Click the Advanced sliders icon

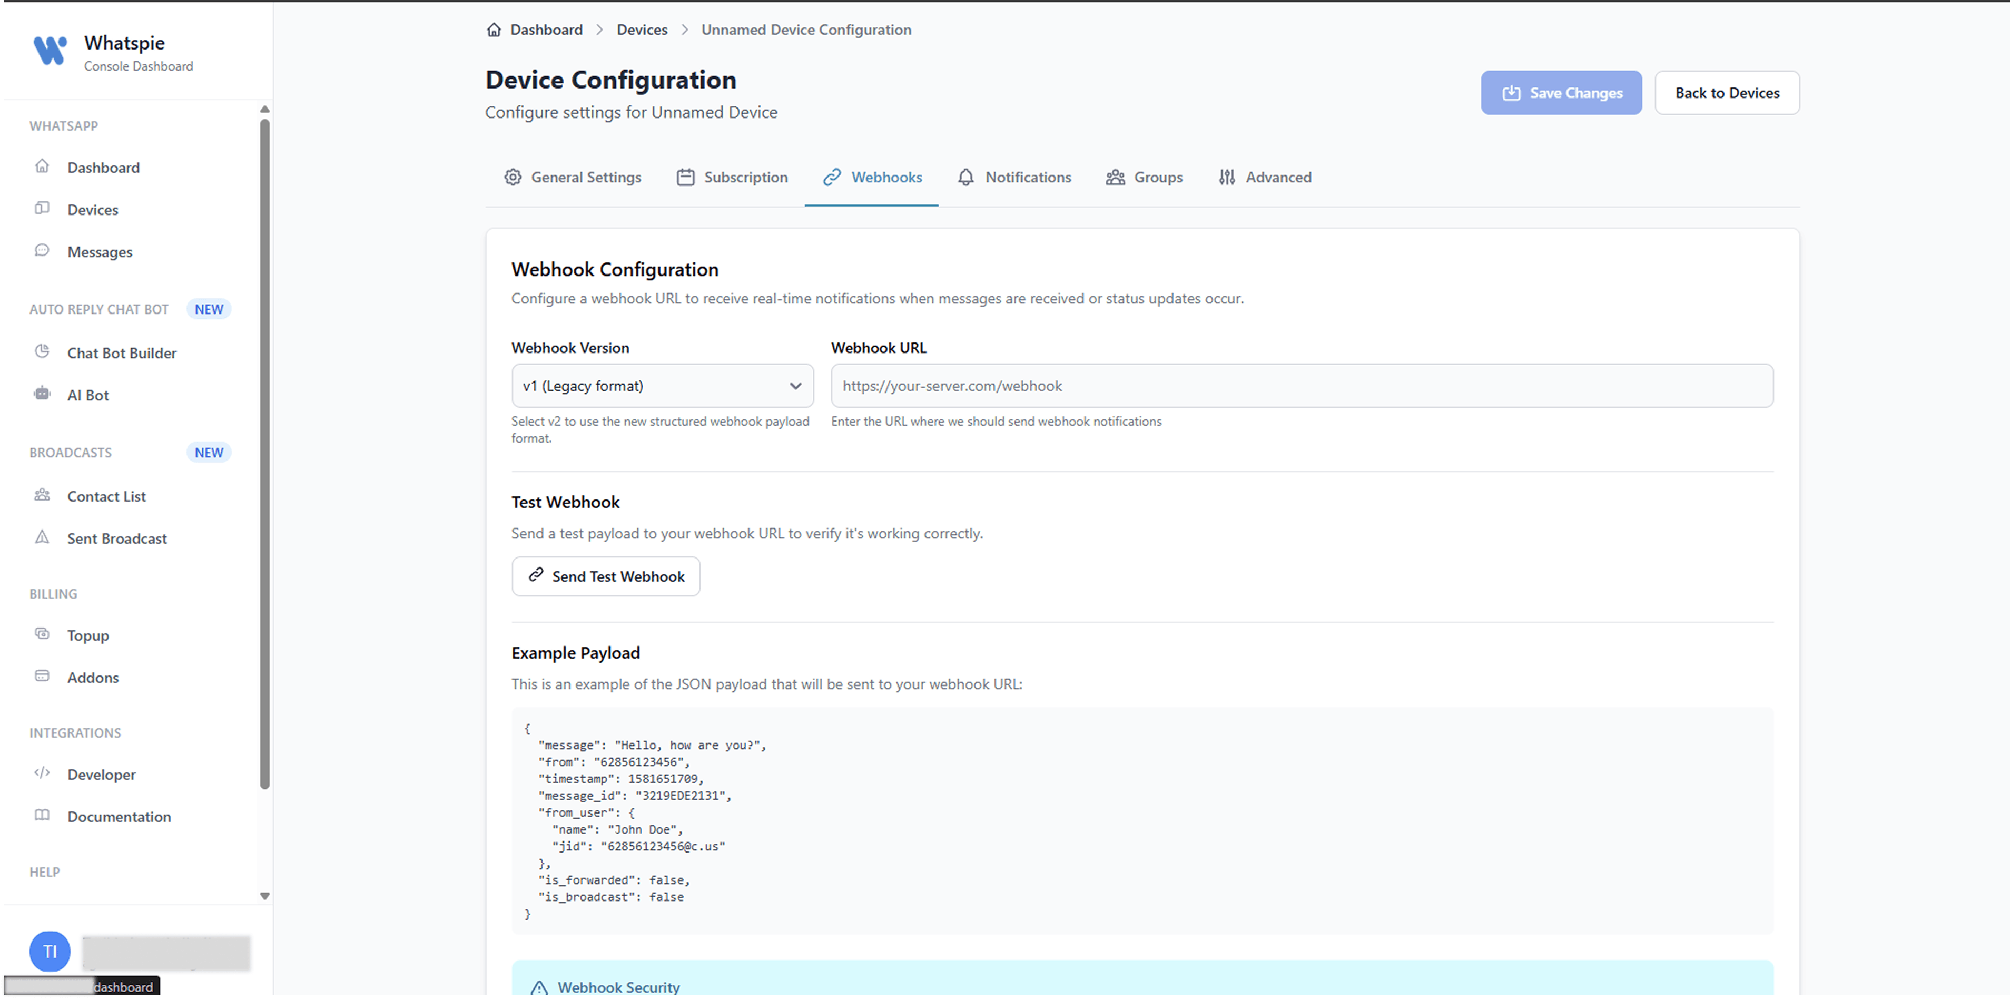tap(1227, 177)
